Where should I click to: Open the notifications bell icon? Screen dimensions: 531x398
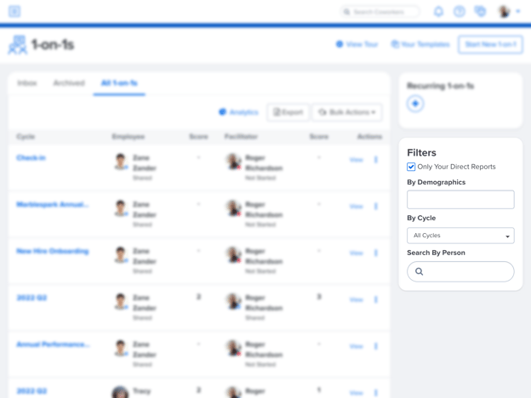pyautogui.click(x=438, y=12)
